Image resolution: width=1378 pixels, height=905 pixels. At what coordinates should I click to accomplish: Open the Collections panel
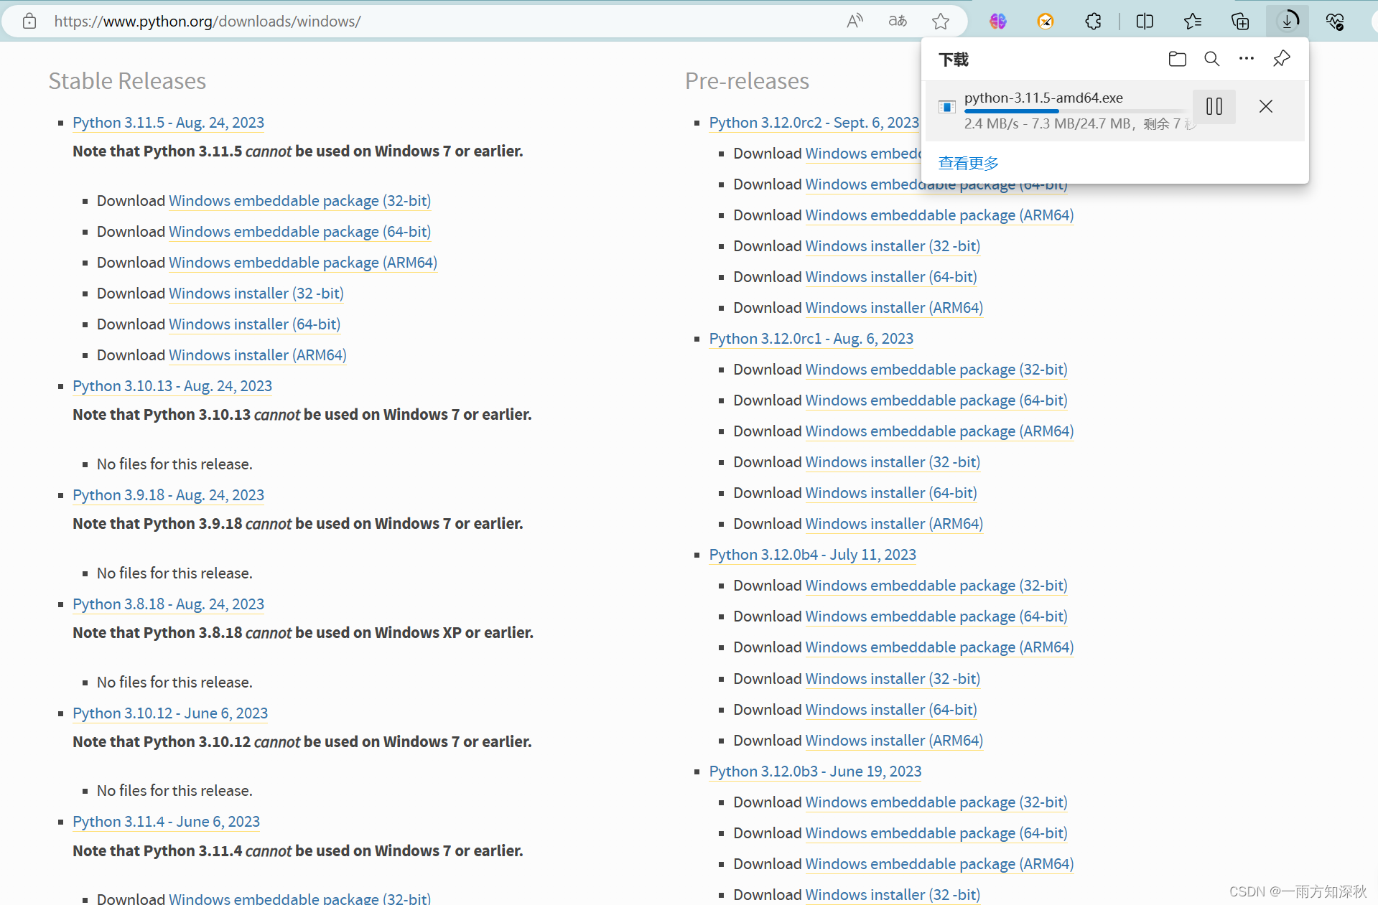[1240, 21]
